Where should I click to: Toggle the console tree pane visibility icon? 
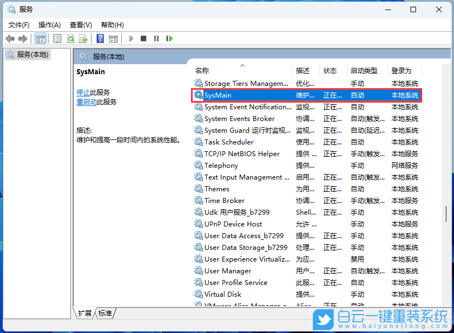coord(40,38)
